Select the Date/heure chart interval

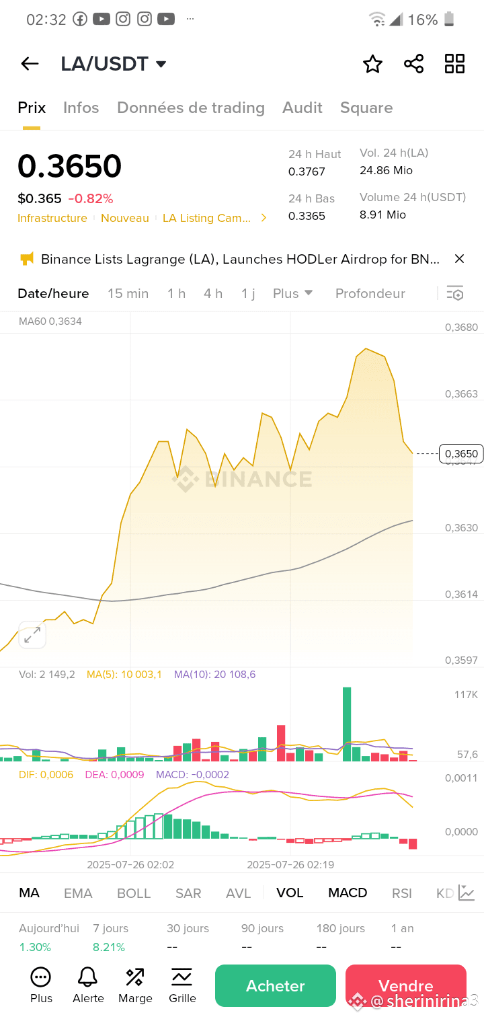[x=53, y=293]
